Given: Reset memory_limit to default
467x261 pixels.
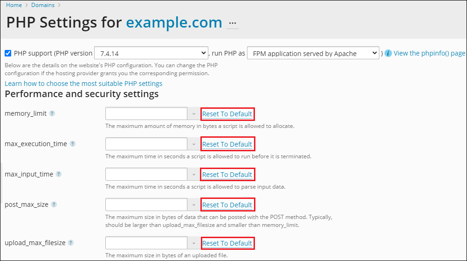Looking at the screenshot, I should [x=227, y=114].
